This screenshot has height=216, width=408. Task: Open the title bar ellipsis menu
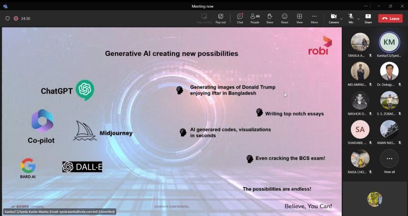pyautogui.click(x=366, y=6)
